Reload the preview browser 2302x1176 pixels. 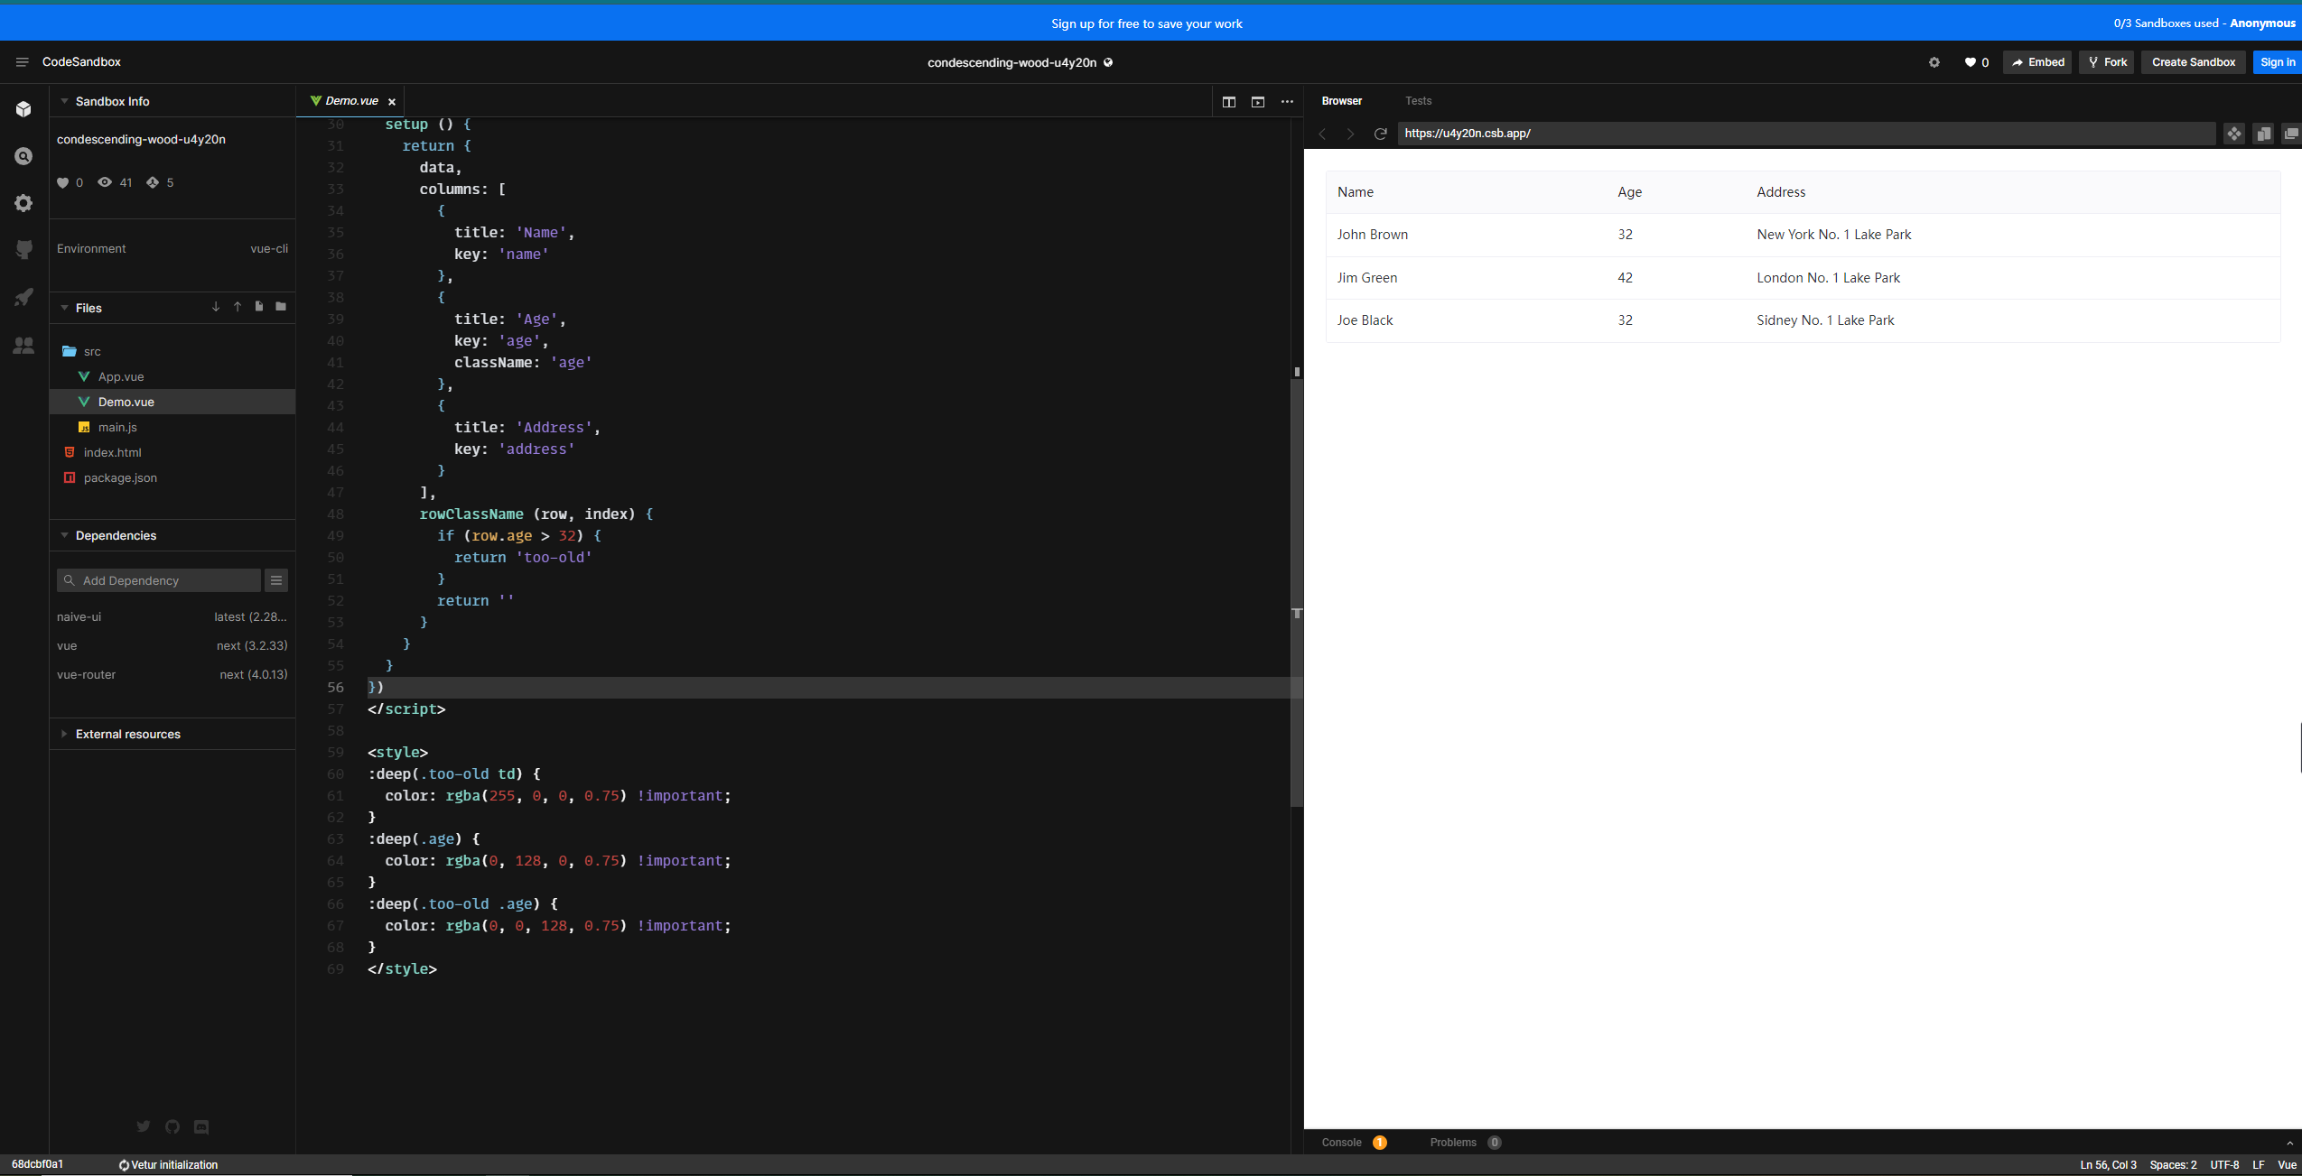[x=1380, y=133]
